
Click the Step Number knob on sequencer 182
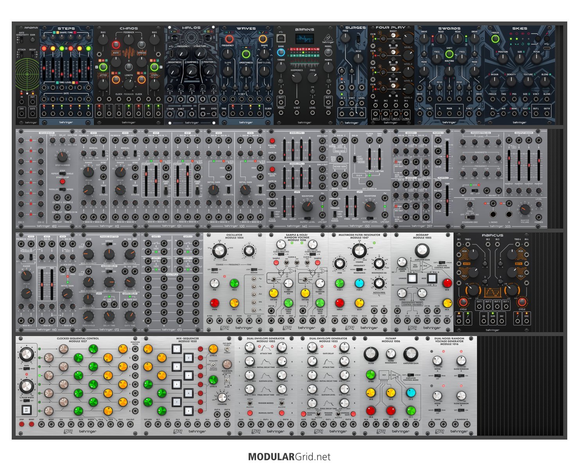pos(62,157)
